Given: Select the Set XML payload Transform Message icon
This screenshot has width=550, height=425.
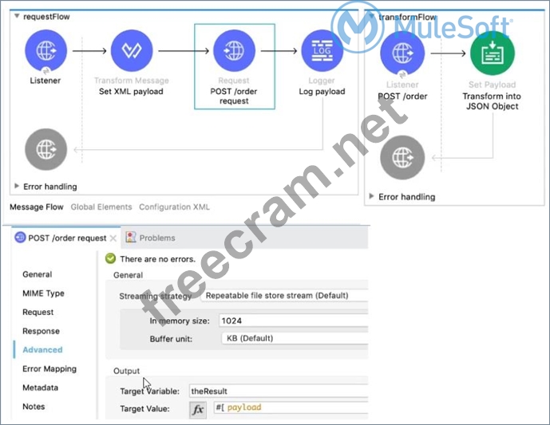Looking at the screenshot, I should tap(132, 51).
